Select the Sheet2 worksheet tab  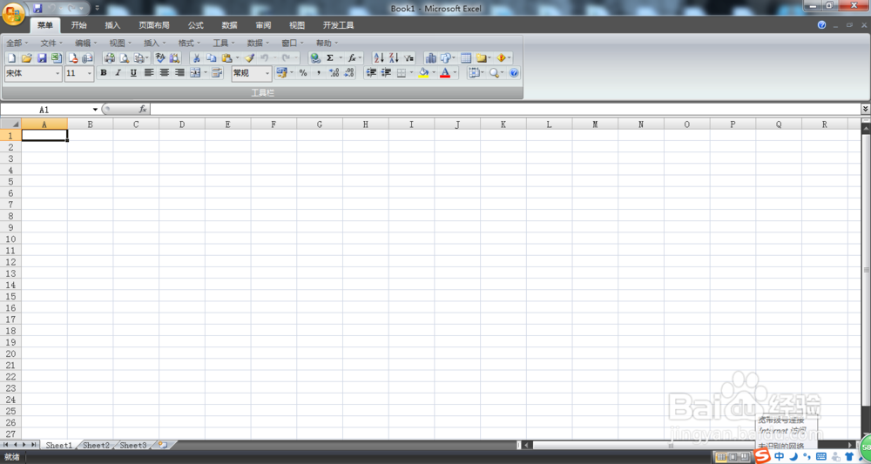[x=96, y=445]
